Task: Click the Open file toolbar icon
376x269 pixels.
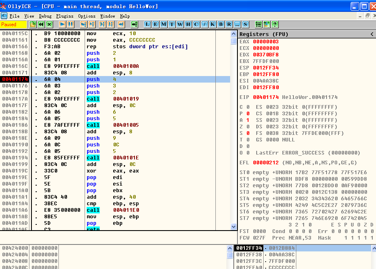Action: point(33,24)
